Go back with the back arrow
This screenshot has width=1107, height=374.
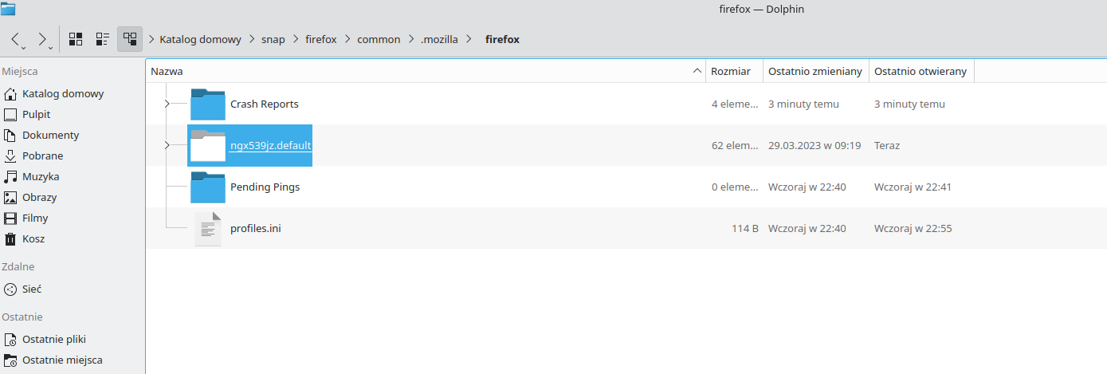click(x=17, y=38)
